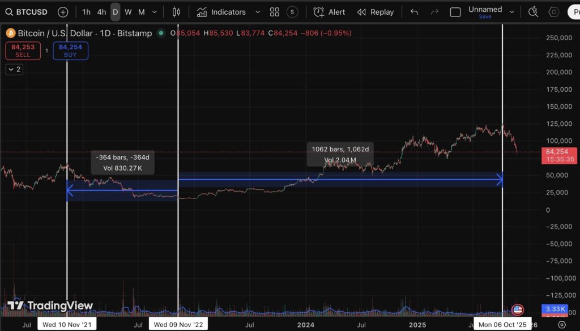Undo the last chart action
The image size is (580, 331).
[413, 11]
